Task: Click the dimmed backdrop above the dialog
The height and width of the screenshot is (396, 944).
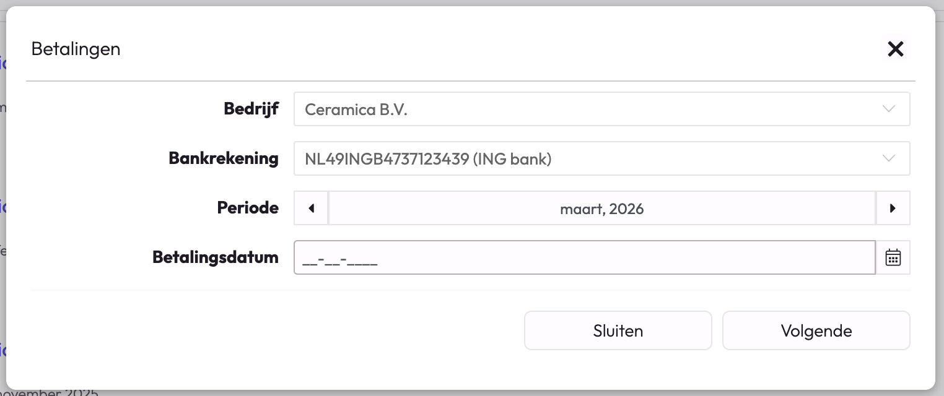Action: pos(471,2)
